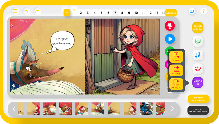219x124 pixels.
Task: Click the undo arrow button
Action: (26, 11)
